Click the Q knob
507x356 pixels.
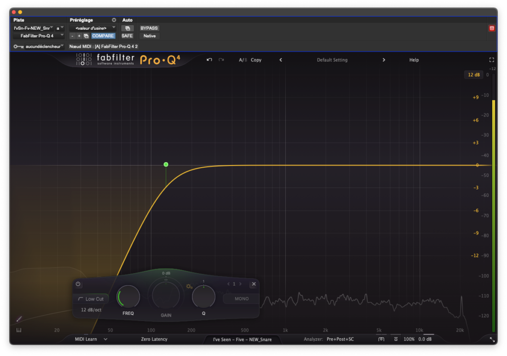[203, 297]
